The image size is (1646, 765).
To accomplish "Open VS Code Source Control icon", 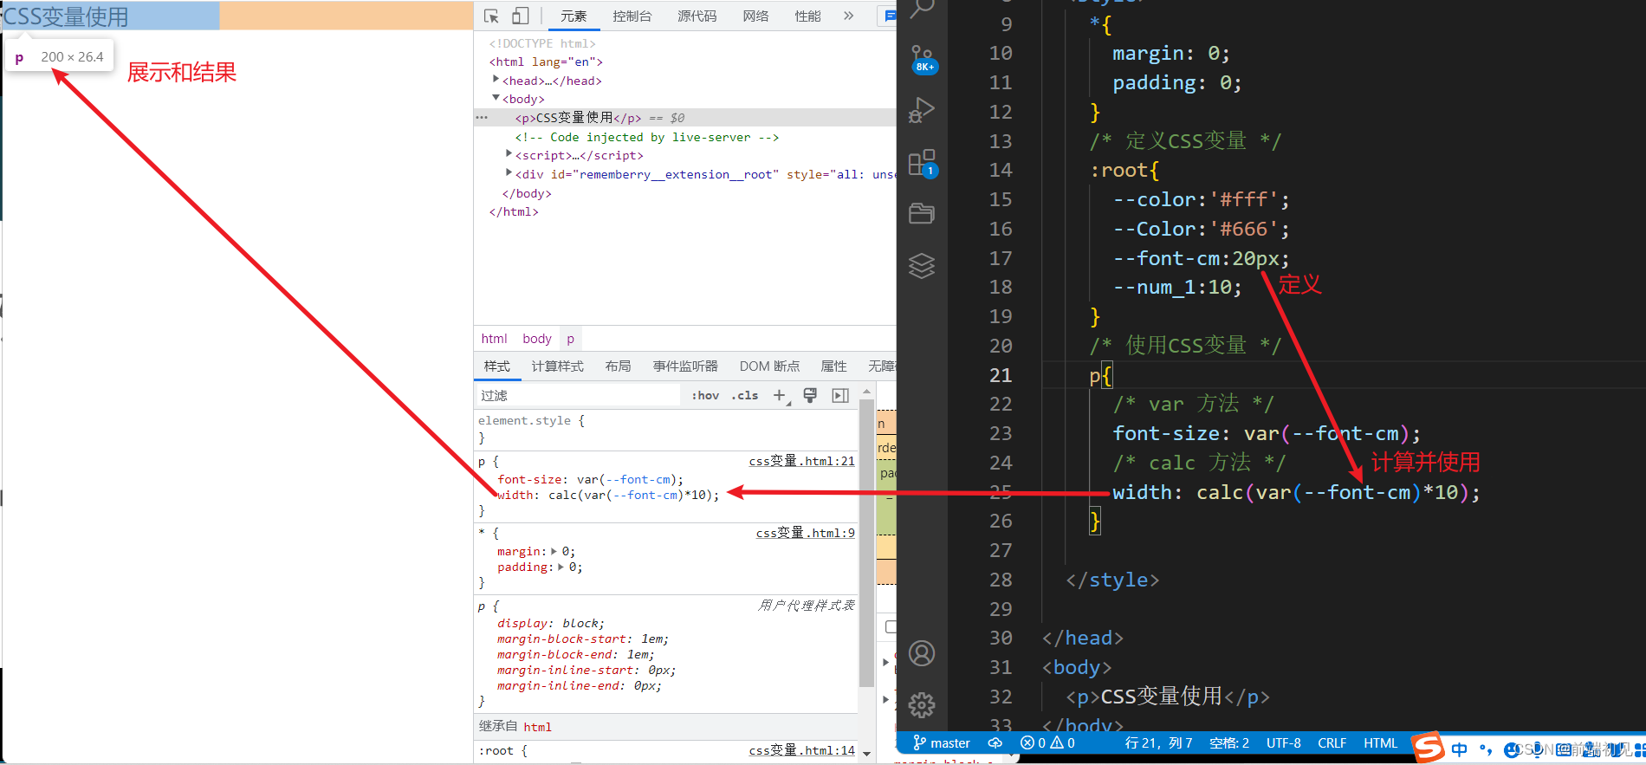I will point(922,60).
